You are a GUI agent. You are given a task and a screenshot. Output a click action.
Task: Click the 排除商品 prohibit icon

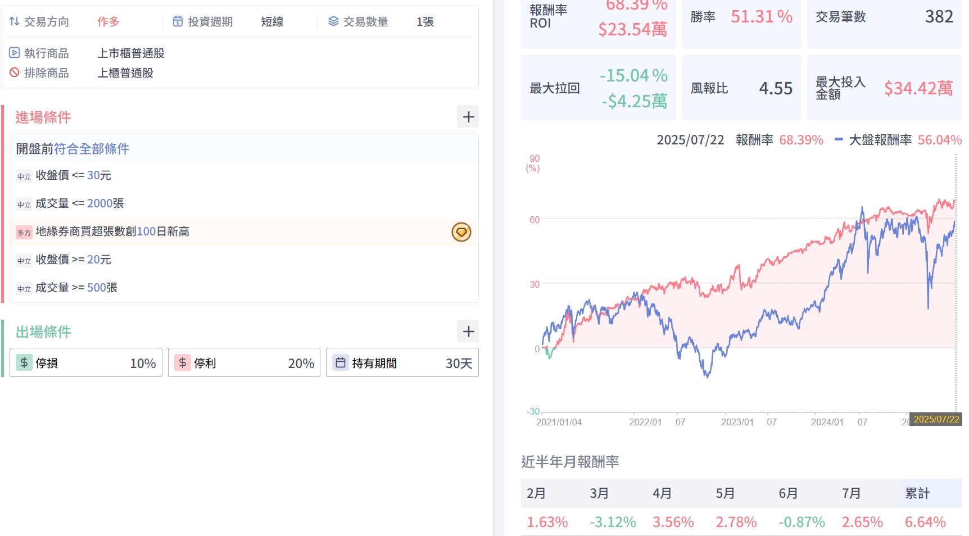pos(15,72)
